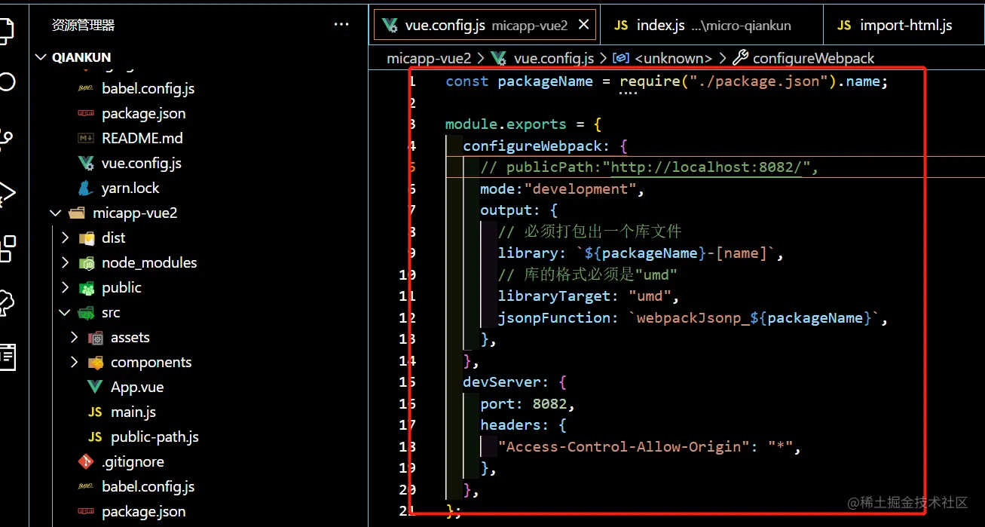Click the headers: { line
The height and width of the screenshot is (527, 985).
(x=523, y=424)
